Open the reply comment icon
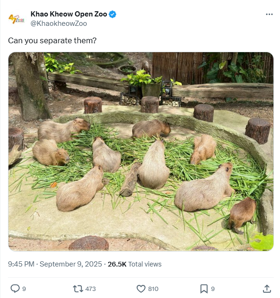 (15, 289)
